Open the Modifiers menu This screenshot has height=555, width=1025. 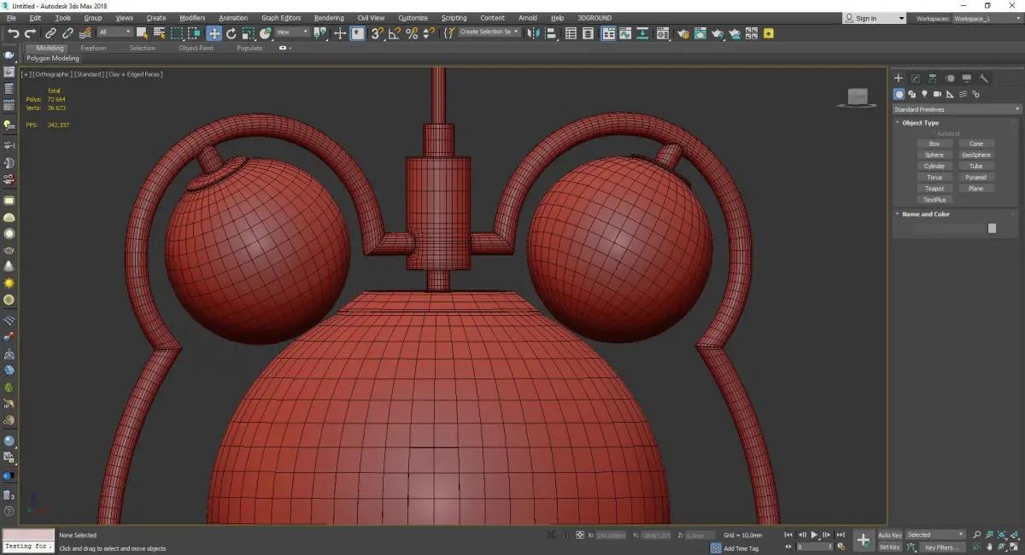pyautogui.click(x=192, y=18)
